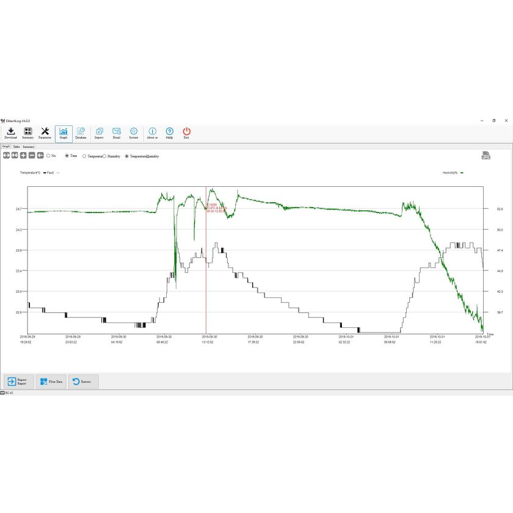Click the Download toolbar icon
Viewport: 513px width, 513px height.
pos(10,133)
